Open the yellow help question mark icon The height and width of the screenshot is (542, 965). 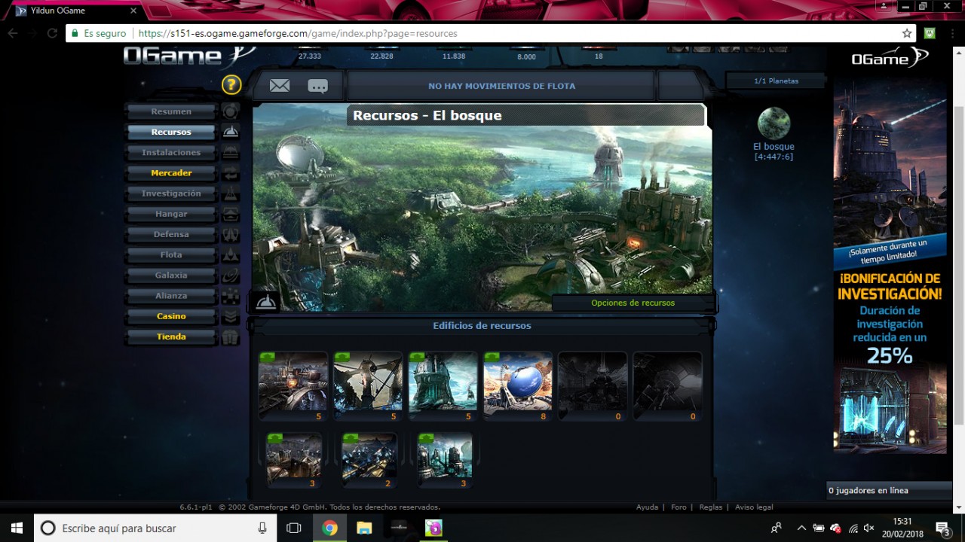(231, 84)
